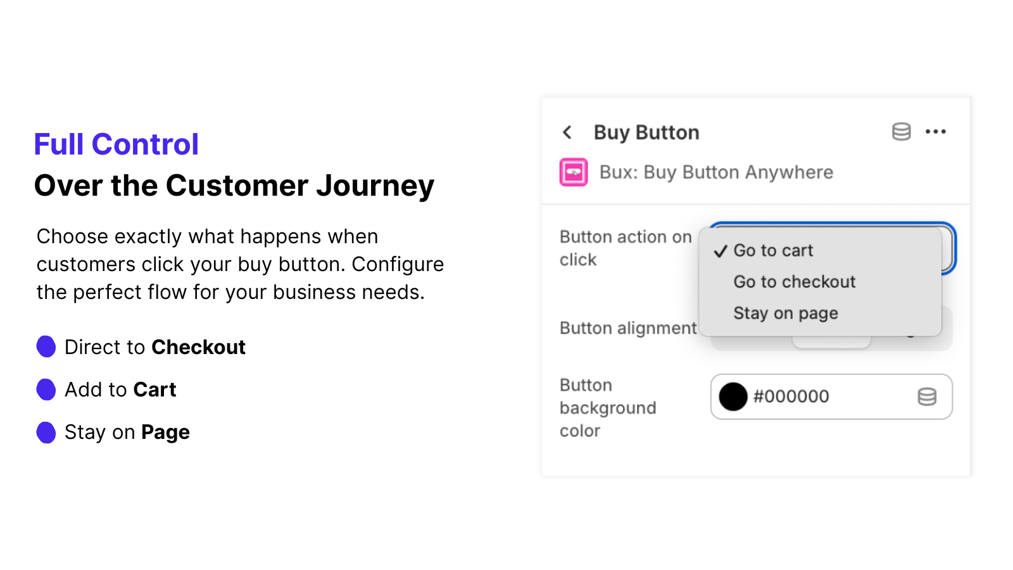Image resolution: width=1013 pixels, height=570 pixels.
Task: Open the black background color swatch
Action: [x=733, y=396]
